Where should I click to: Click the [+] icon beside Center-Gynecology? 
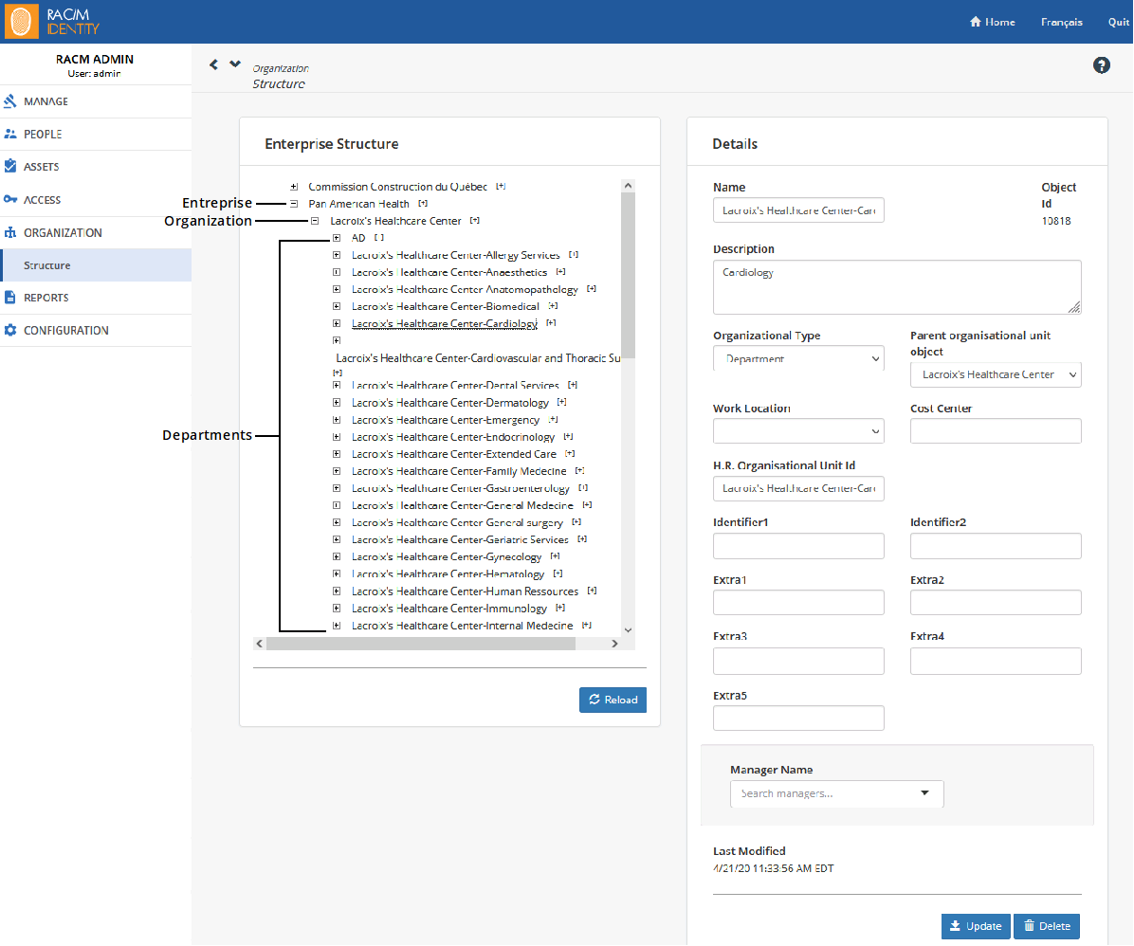point(555,555)
